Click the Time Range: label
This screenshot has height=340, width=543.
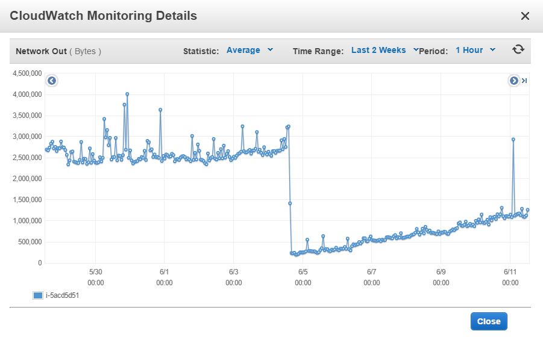pyautogui.click(x=318, y=51)
